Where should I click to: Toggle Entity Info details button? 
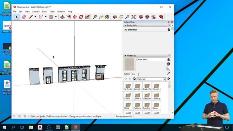169,30
